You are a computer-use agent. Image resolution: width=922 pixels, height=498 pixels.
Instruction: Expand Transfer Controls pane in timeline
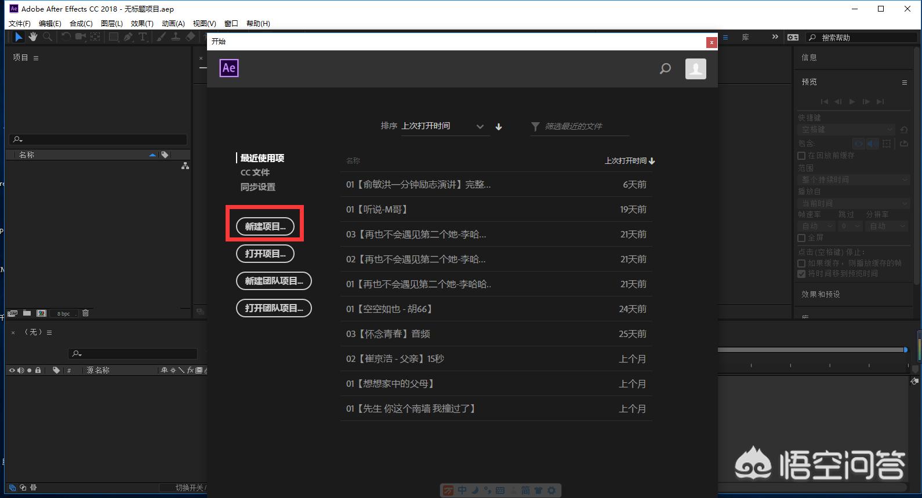[23, 488]
